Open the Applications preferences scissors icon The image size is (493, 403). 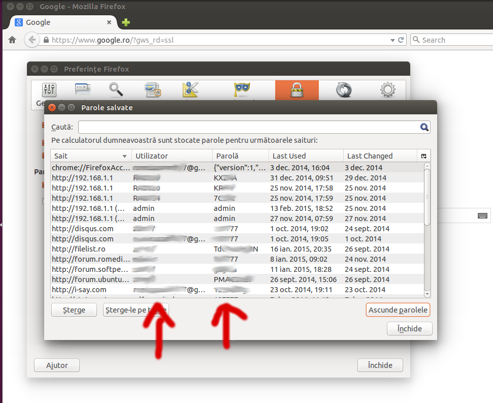pyautogui.click(x=190, y=89)
